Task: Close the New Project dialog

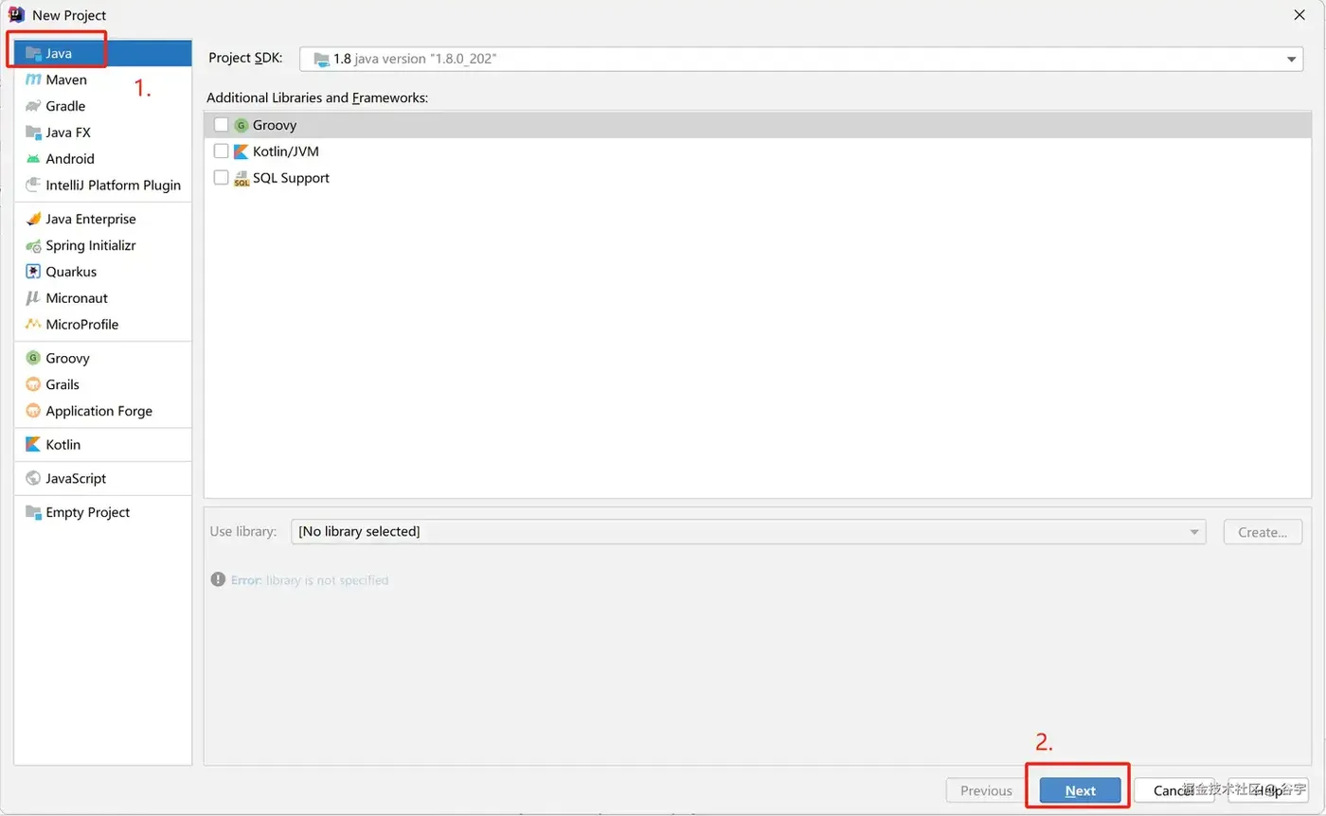Action: point(1299,14)
